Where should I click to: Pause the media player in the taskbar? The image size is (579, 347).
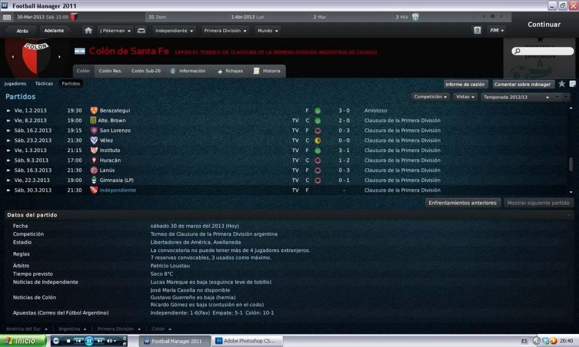(x=89, y=341)
